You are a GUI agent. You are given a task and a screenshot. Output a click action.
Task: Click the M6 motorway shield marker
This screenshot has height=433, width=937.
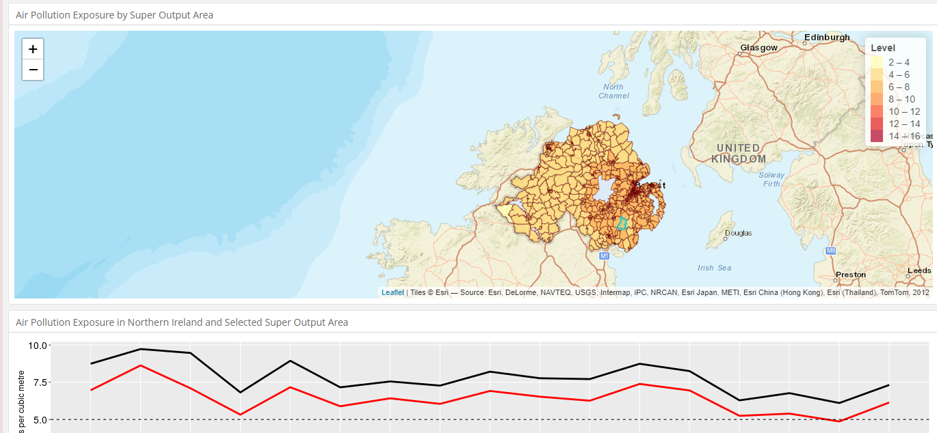831,251
